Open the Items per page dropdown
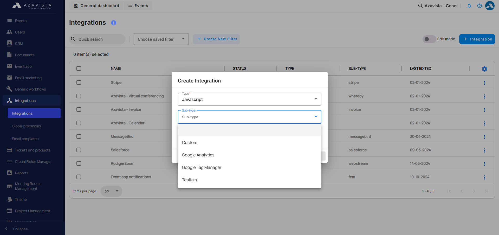Viewport: 499px width, 235px height. pos(111,191)
